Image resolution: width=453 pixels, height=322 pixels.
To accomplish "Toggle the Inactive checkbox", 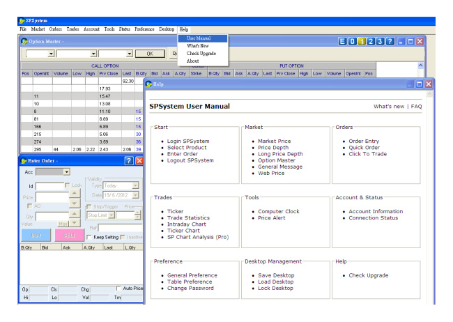I will [123, 237].
